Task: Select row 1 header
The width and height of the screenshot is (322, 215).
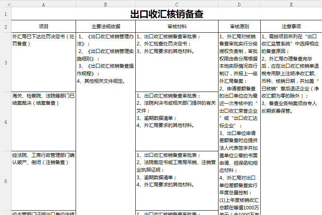Action: pos(6,14)
